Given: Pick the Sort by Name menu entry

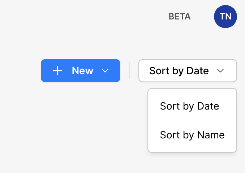Looking at the screenshot, I should point(192,135).
